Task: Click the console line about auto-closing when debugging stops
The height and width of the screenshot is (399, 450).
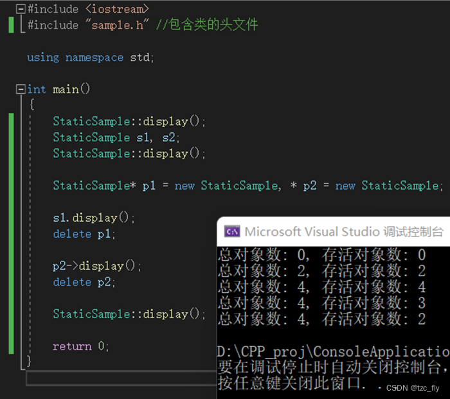Action: point(334,368)
